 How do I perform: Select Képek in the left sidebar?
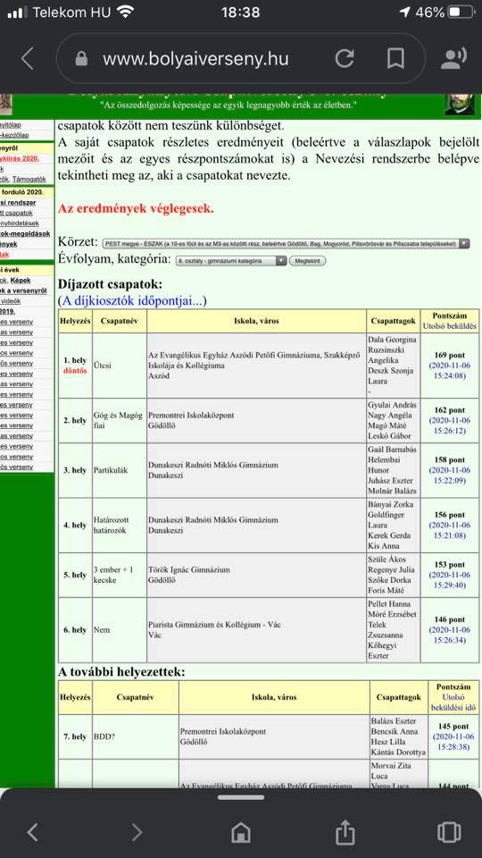21,280
